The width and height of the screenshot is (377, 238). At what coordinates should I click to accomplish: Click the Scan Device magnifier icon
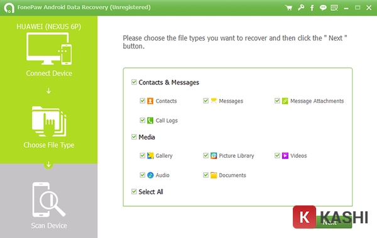coord(49,200)
